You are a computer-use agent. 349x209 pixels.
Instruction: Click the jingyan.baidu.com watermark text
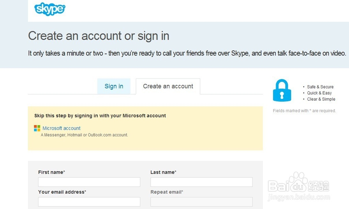pyautogui.click(x=299, y=198)
